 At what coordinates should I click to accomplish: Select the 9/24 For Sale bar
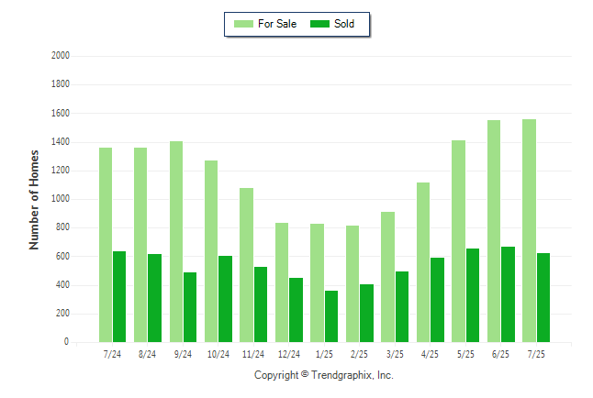click(176, 241)
